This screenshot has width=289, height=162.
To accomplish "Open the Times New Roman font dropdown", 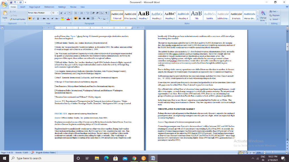I will click(x=51, y=12).
